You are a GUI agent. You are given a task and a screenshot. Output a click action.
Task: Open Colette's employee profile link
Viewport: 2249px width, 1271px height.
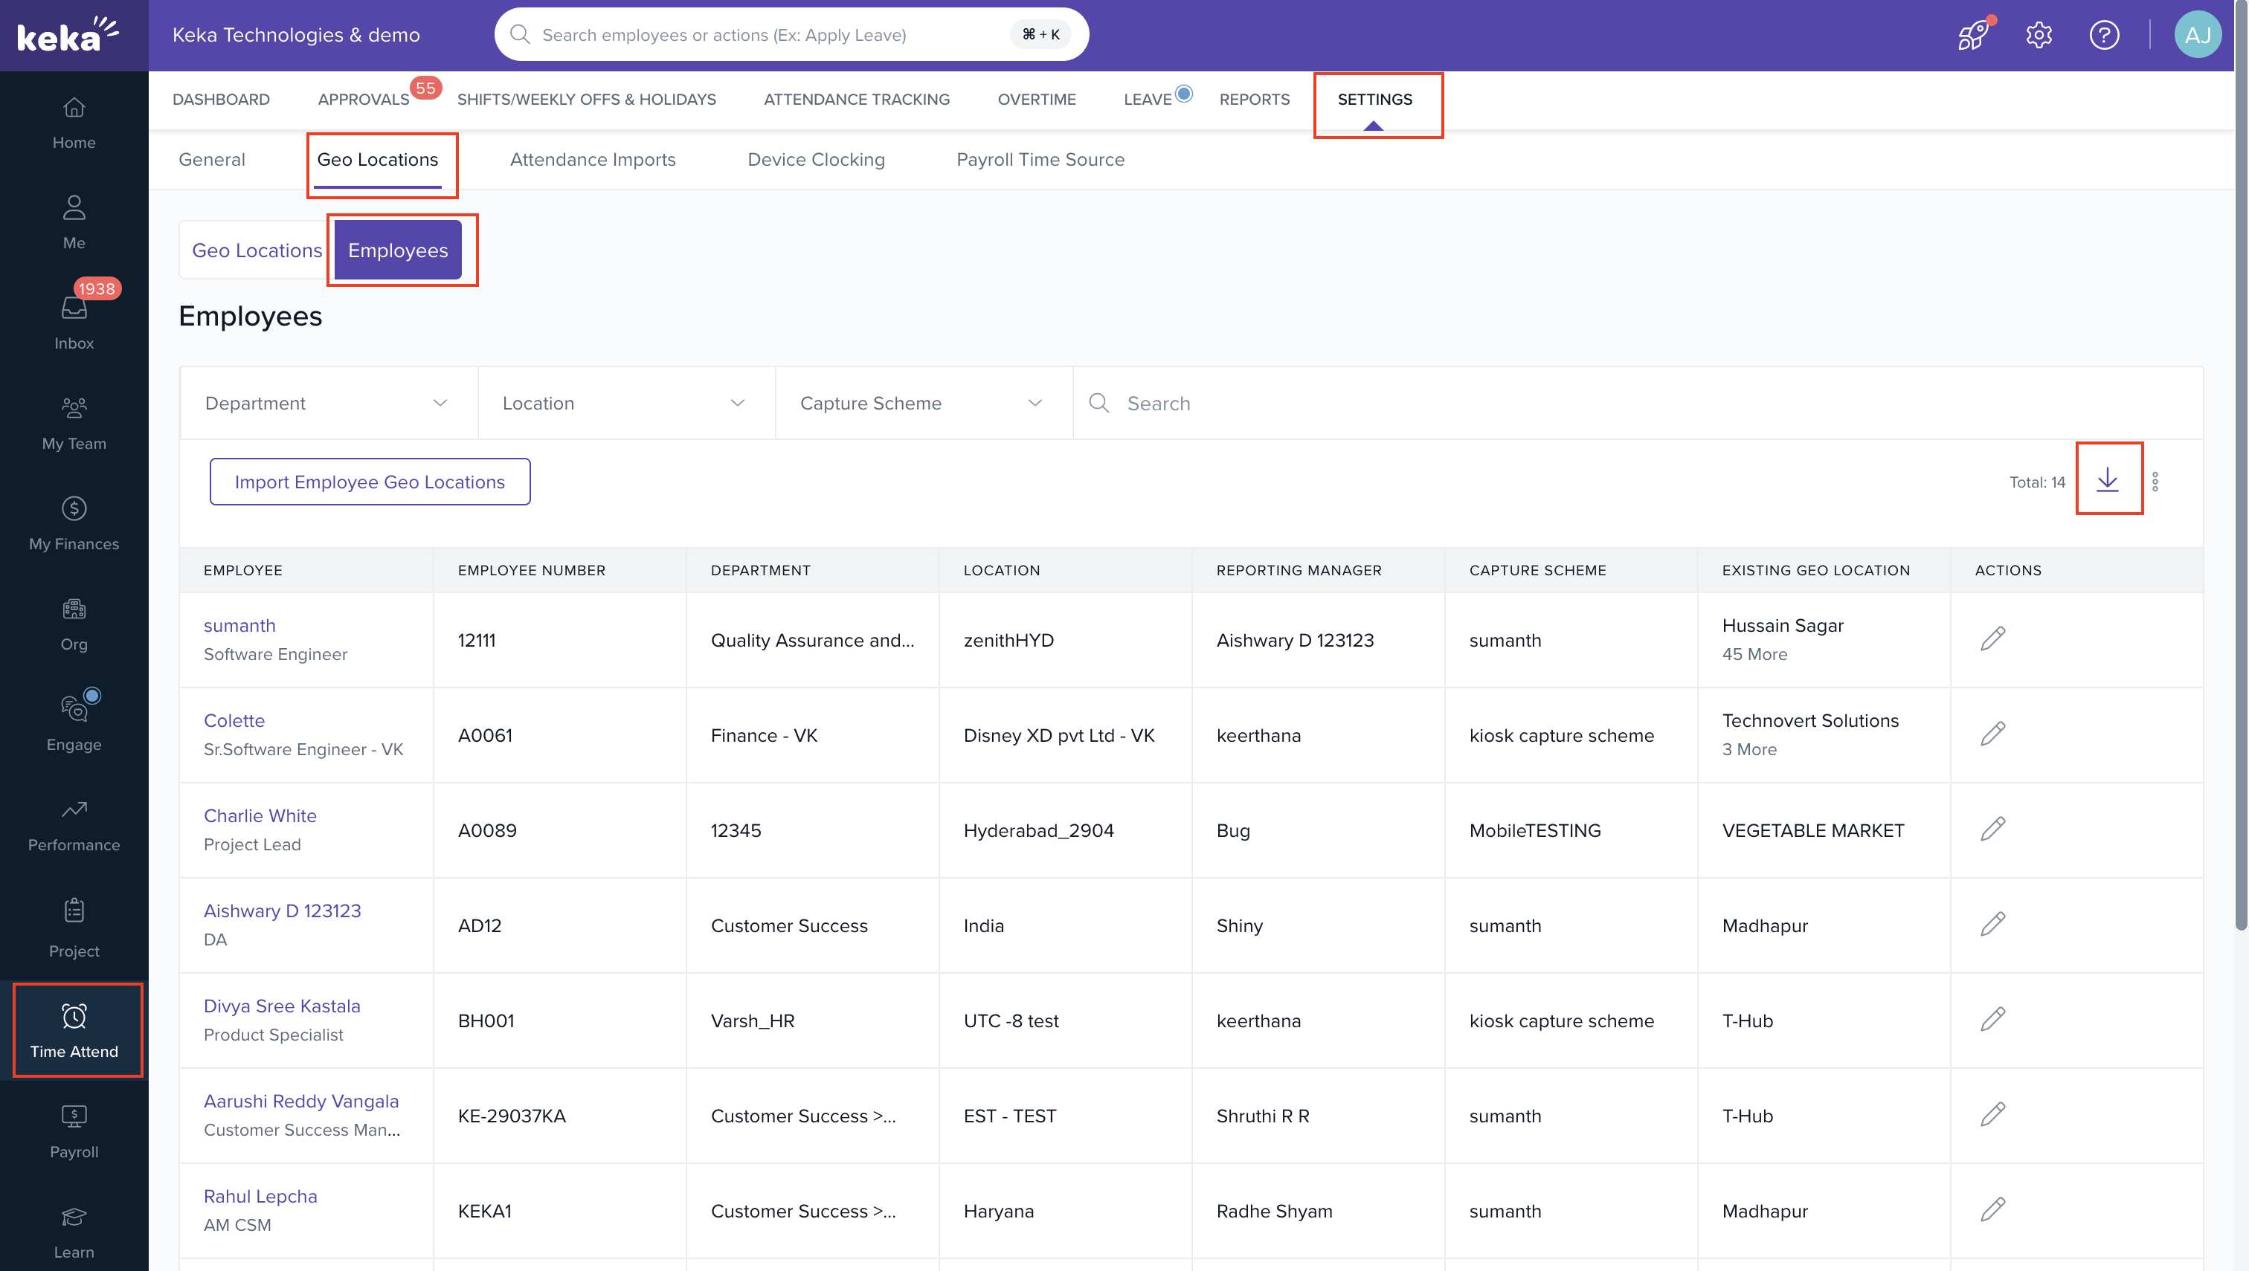(234, 720)
